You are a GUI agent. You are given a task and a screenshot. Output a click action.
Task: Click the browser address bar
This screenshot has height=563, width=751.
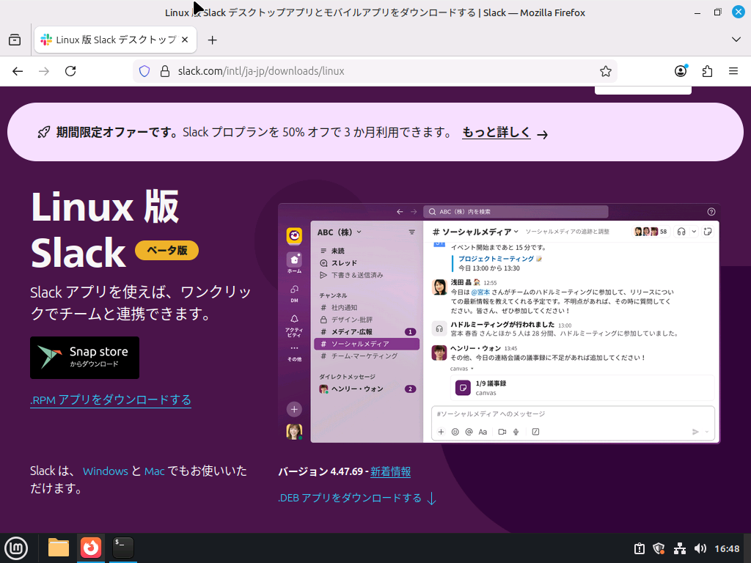coord(367,71)
